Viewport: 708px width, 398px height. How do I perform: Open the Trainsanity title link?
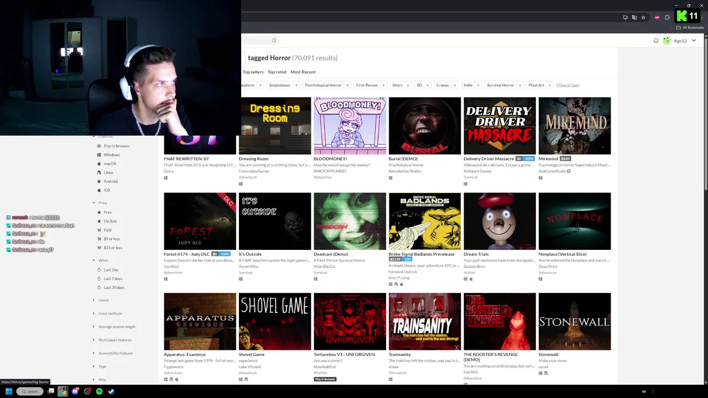click(400, 354)
